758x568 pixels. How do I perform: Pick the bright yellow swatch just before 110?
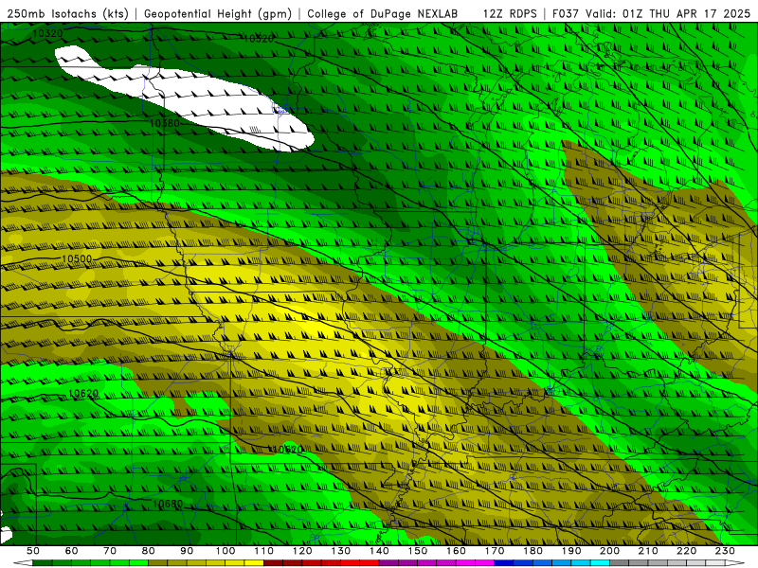tap(254, 562)
